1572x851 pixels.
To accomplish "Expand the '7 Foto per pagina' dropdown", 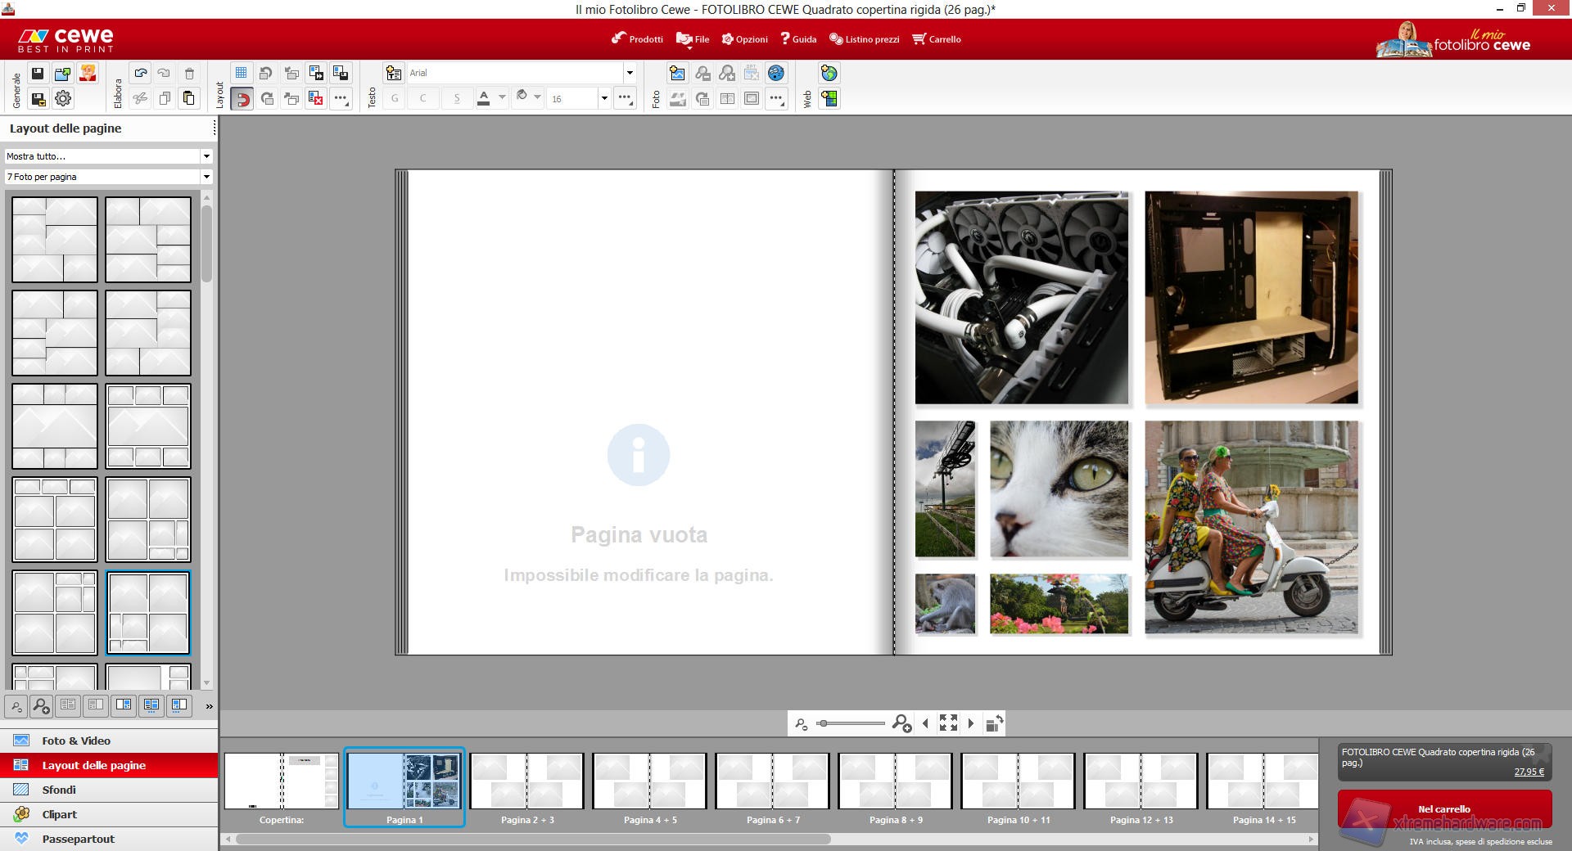I will tap(206, 177).
